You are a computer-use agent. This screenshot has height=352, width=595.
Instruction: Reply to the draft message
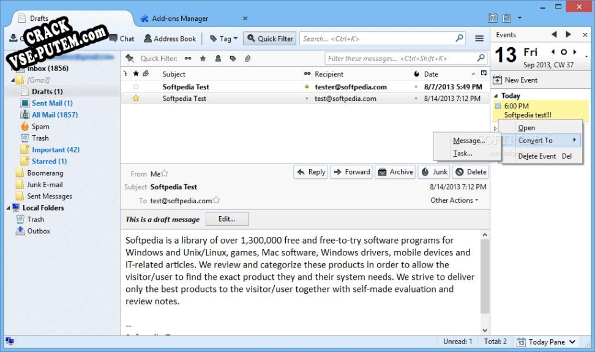click(311, 172)
